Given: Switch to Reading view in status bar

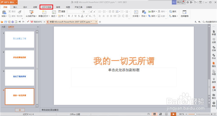Looking at the screenshot, I should click(166, 114).
